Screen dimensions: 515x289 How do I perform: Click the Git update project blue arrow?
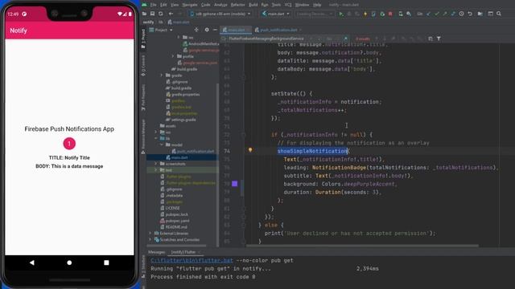coord(429,14)
